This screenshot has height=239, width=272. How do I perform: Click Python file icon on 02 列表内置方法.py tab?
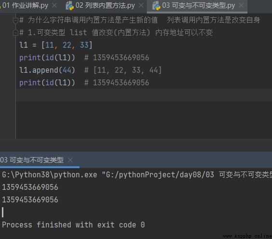tap(70, 6)
